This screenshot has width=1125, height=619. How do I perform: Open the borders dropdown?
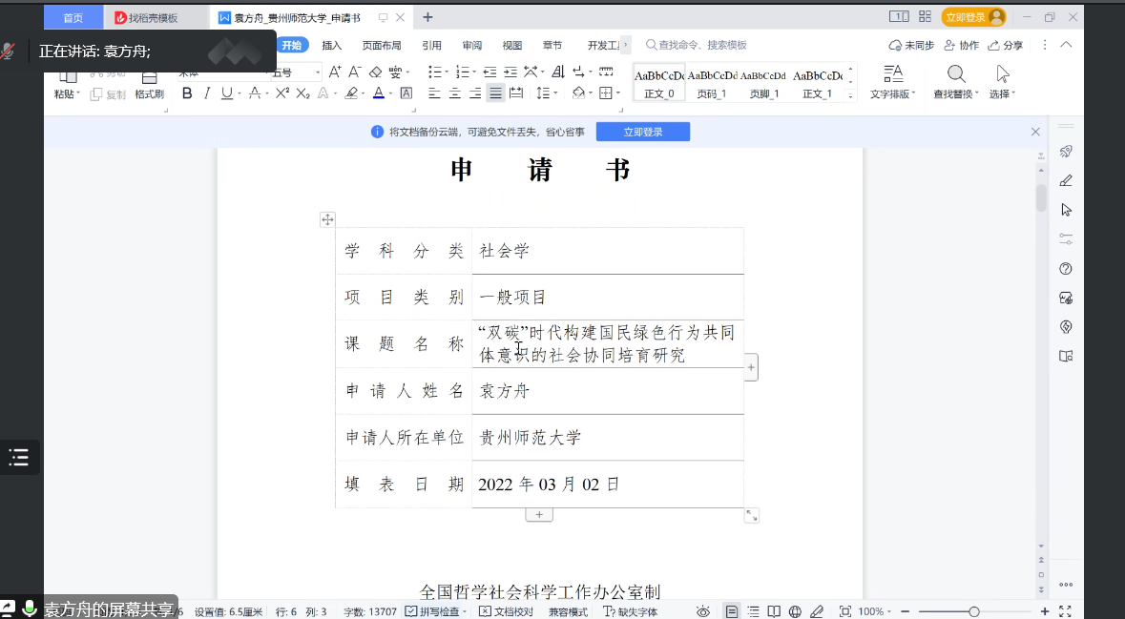(x=617, y=94)
